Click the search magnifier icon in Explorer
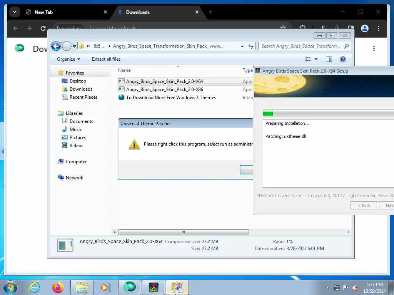Screen dimensions: 394x295 [x=347, y=46]
